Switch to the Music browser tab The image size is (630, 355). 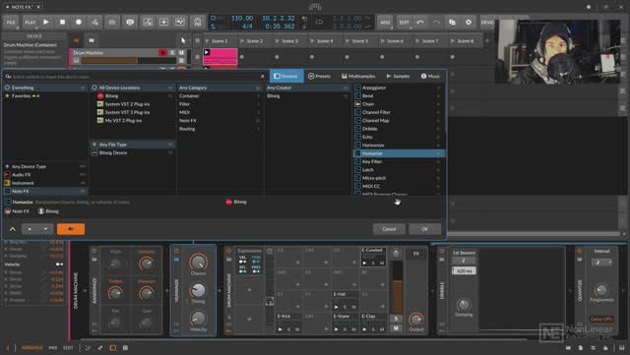point(431,76)
